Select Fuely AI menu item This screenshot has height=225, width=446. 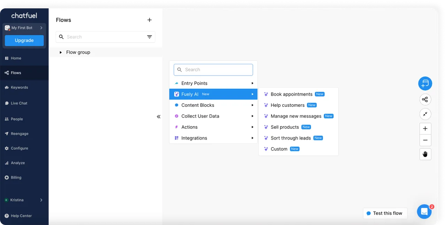(213, 94)
